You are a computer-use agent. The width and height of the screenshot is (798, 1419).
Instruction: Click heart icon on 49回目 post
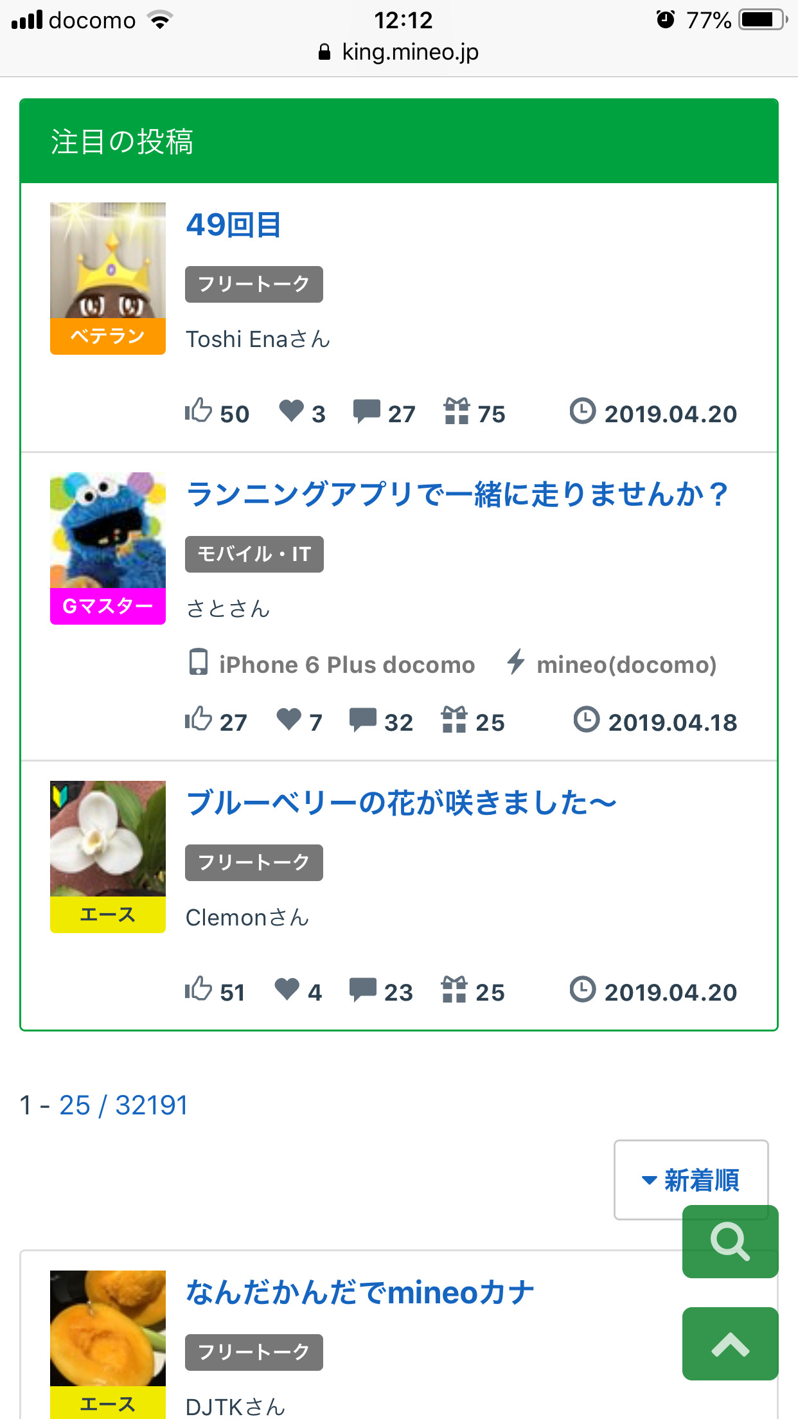(291, 411)
